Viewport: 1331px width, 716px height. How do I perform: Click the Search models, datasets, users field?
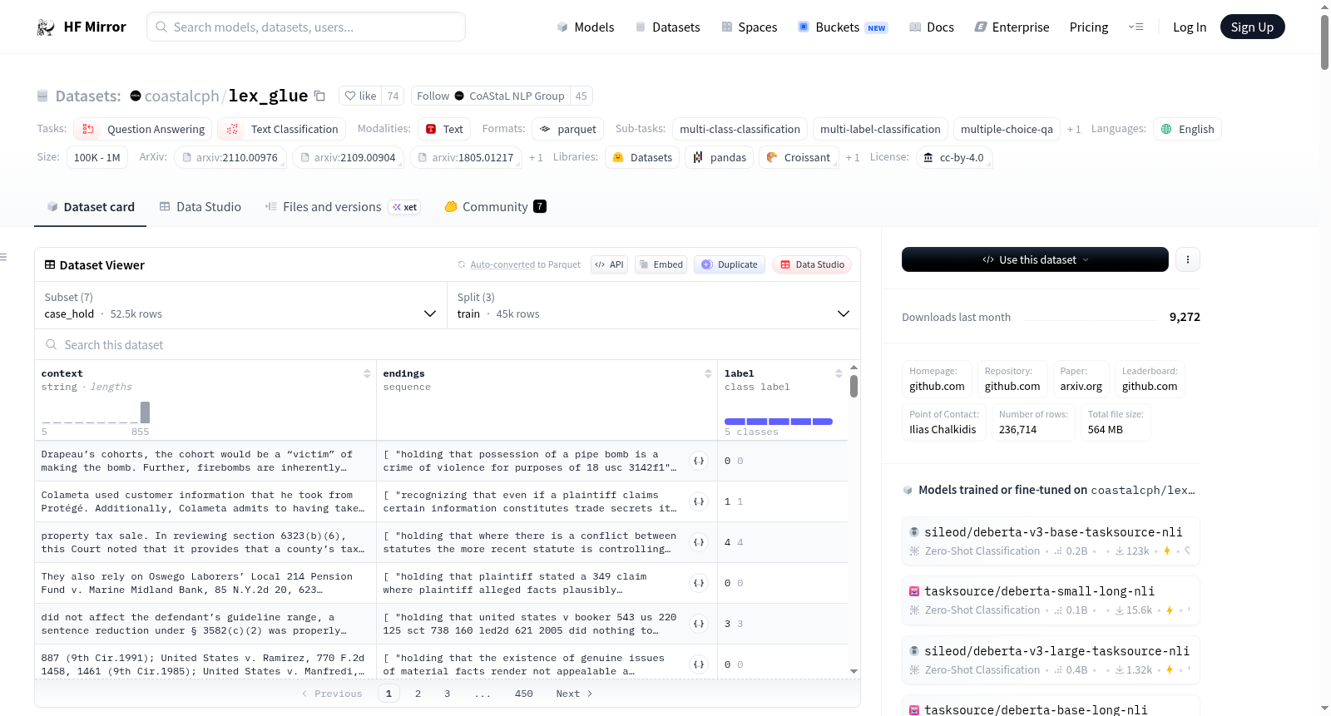(x=306, y=27)
